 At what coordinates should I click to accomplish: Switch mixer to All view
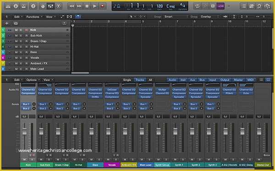coord(150,80)
